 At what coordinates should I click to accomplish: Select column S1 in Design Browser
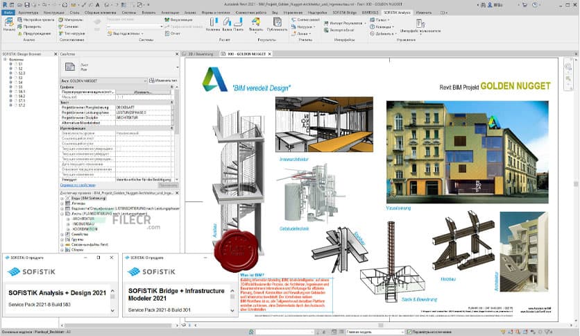point(20,64)
